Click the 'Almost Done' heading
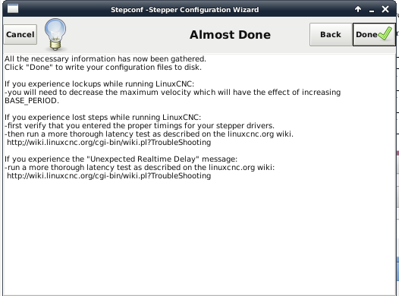 (230, 35)
